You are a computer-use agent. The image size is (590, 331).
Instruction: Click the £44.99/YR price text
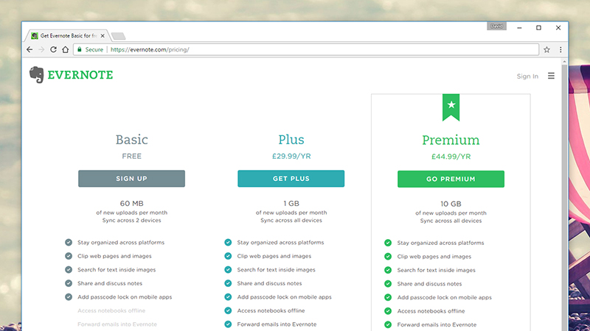(451, 157)
